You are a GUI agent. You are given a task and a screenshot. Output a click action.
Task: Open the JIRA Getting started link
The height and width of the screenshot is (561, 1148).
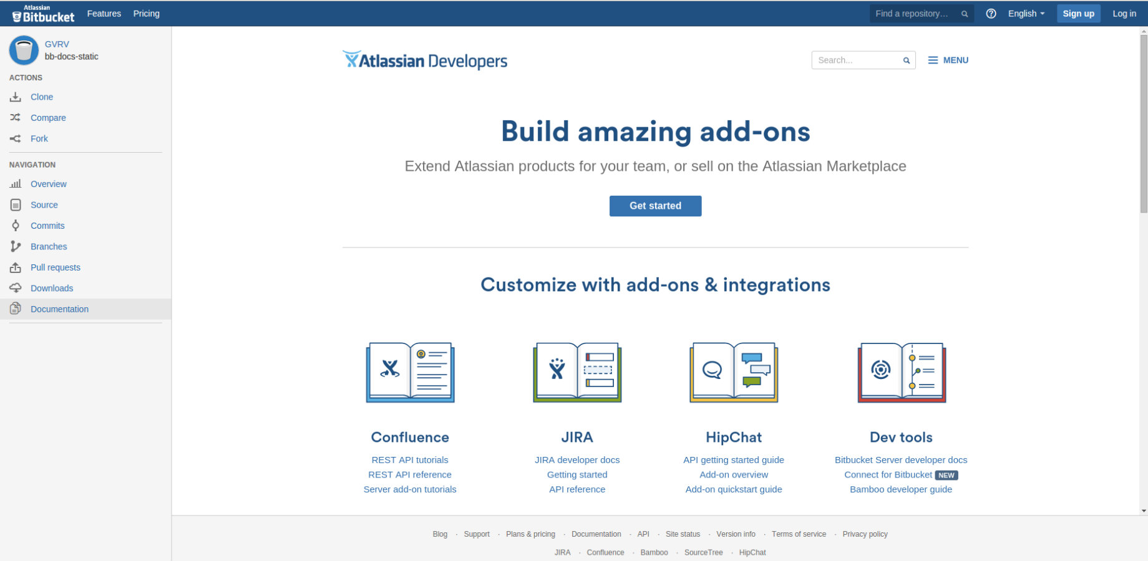[577, 474]
